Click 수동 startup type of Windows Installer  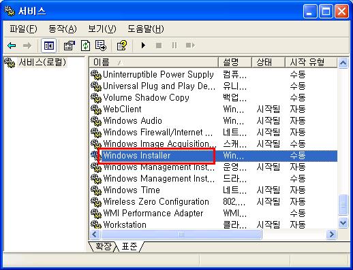pos(298,156)
